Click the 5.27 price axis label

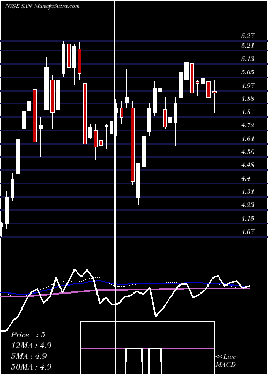pyautogui.click(x=248, y=36)
